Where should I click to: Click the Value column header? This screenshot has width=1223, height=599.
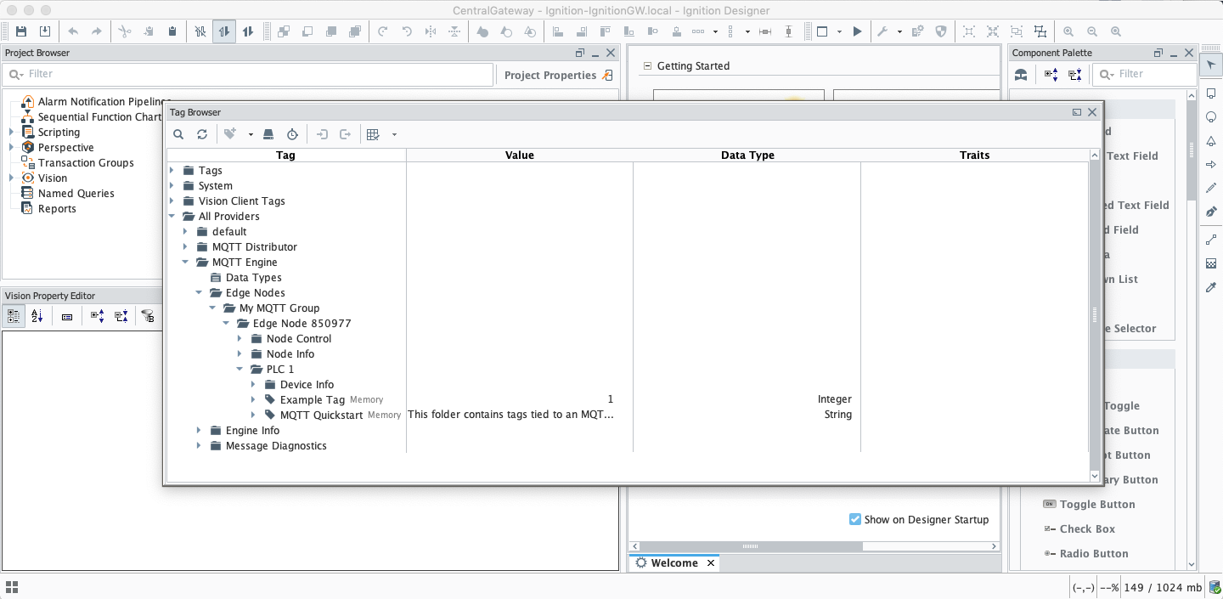point(520,155)
